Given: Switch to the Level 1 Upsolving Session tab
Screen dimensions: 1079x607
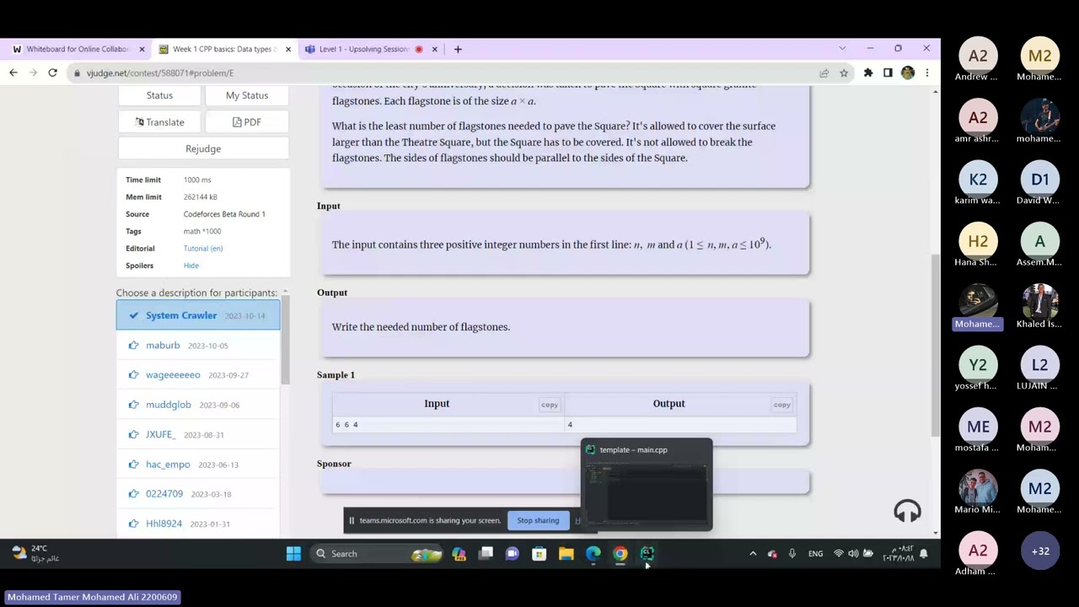Looking at the screenshot, I should pyautogui.click(x=371, y=49).
